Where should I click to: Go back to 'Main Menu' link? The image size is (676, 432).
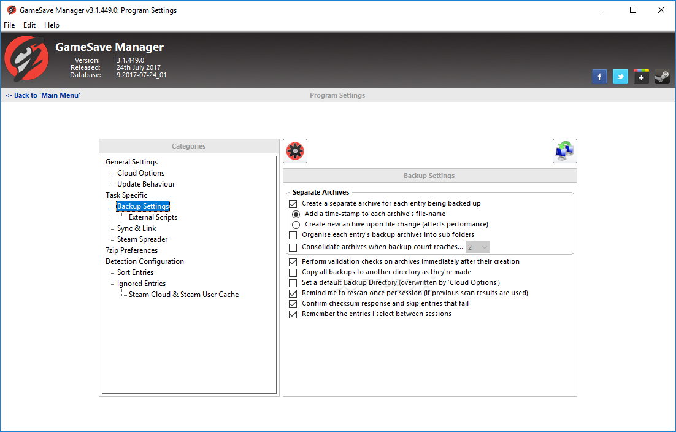43,95
